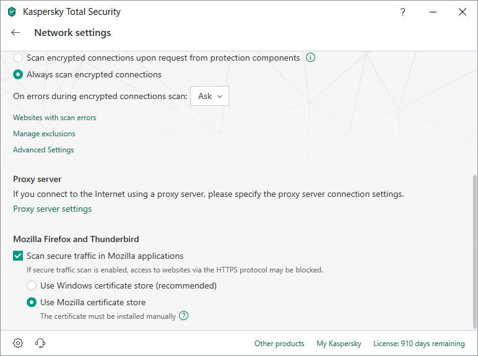Click the question mark help button
Screen dimensions: 478x356
point(403,12)
